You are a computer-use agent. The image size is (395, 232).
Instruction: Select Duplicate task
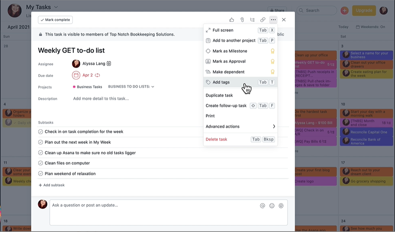click(x=240, y=95)
